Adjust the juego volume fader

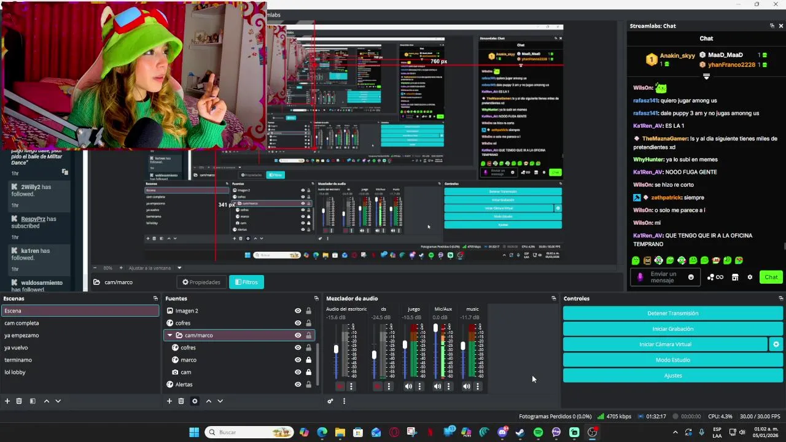tap(405, 345)
